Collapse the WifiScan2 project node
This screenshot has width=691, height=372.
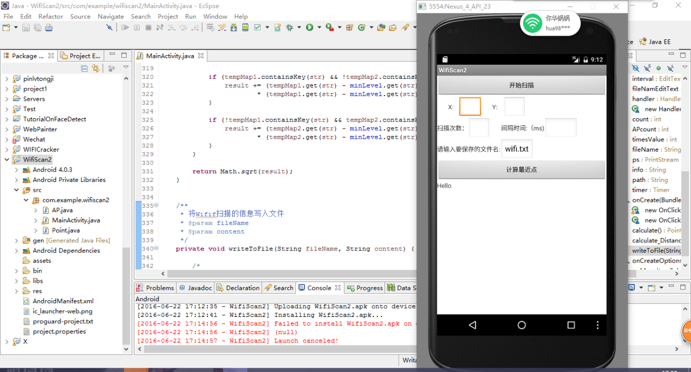point(6,159)
